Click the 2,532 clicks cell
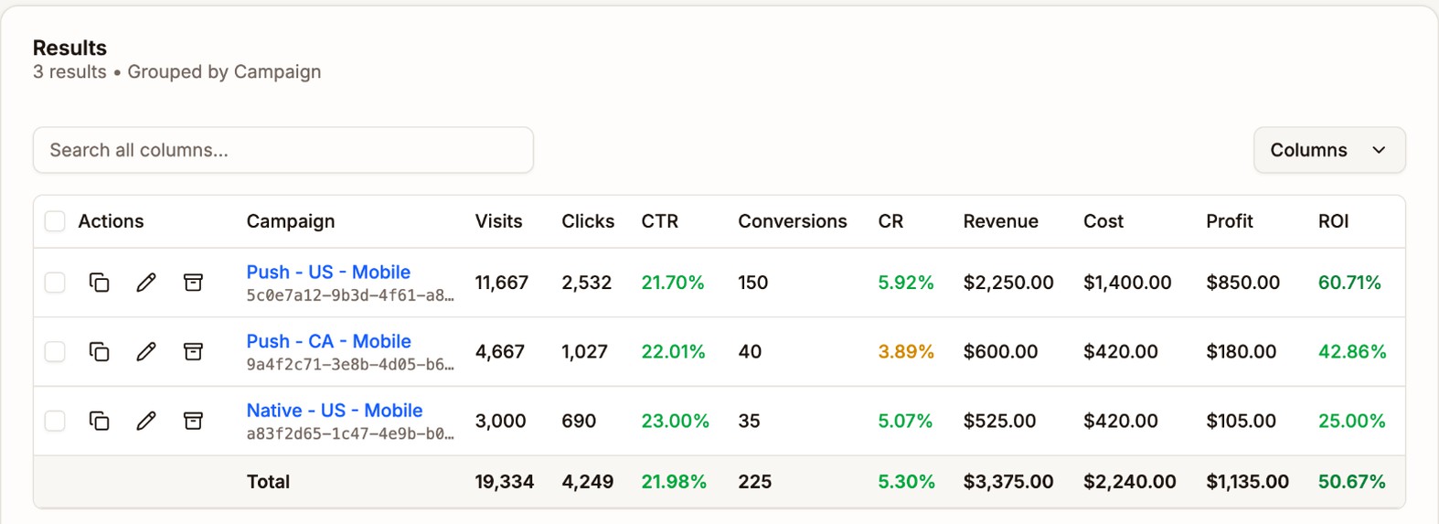Screen dimensions: 1439x524 586,283
